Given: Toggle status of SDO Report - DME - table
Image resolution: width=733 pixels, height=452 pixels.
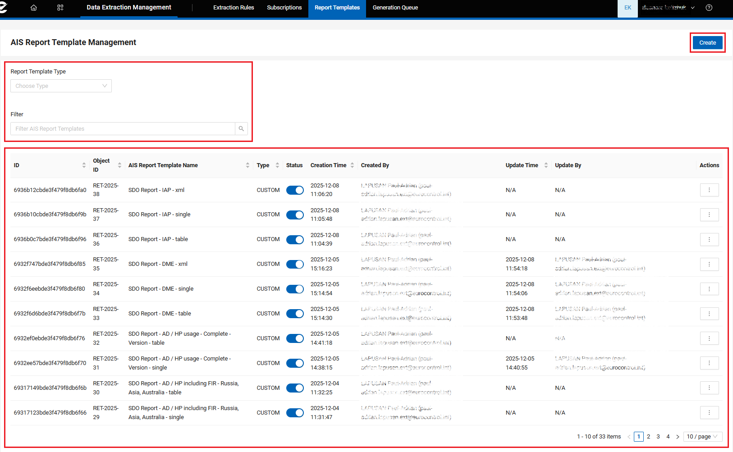Looking at the screenshot, I should [295, 314].
